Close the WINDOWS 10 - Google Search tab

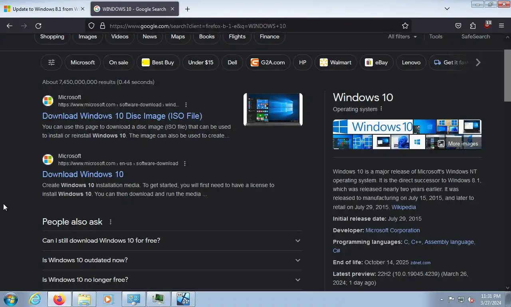point(172,9)
